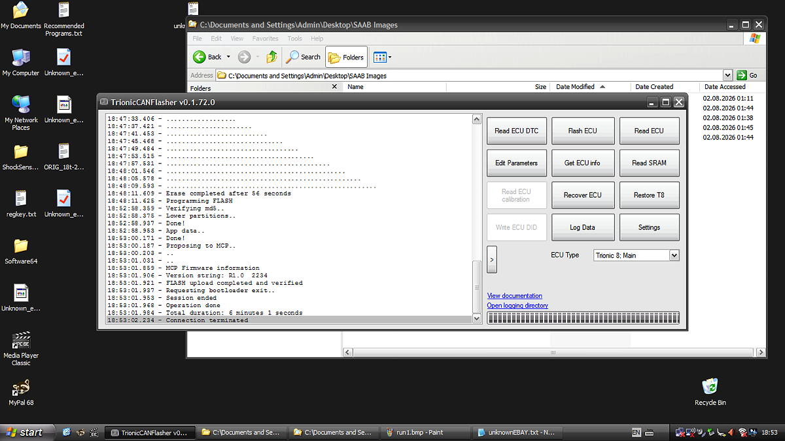785x441 pixels.
Task: Select 'Connection terminated' log line
Action: (288, 320)
